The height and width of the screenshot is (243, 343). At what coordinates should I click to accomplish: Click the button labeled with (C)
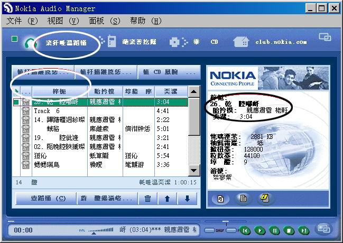click(x=46, y=199)
